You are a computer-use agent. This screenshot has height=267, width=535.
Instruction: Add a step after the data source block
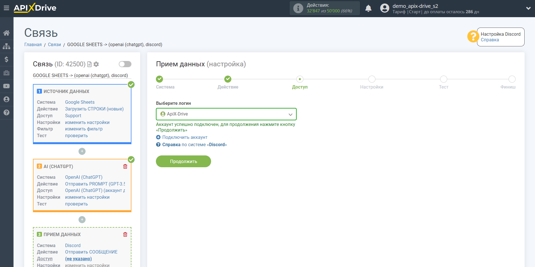82,151
